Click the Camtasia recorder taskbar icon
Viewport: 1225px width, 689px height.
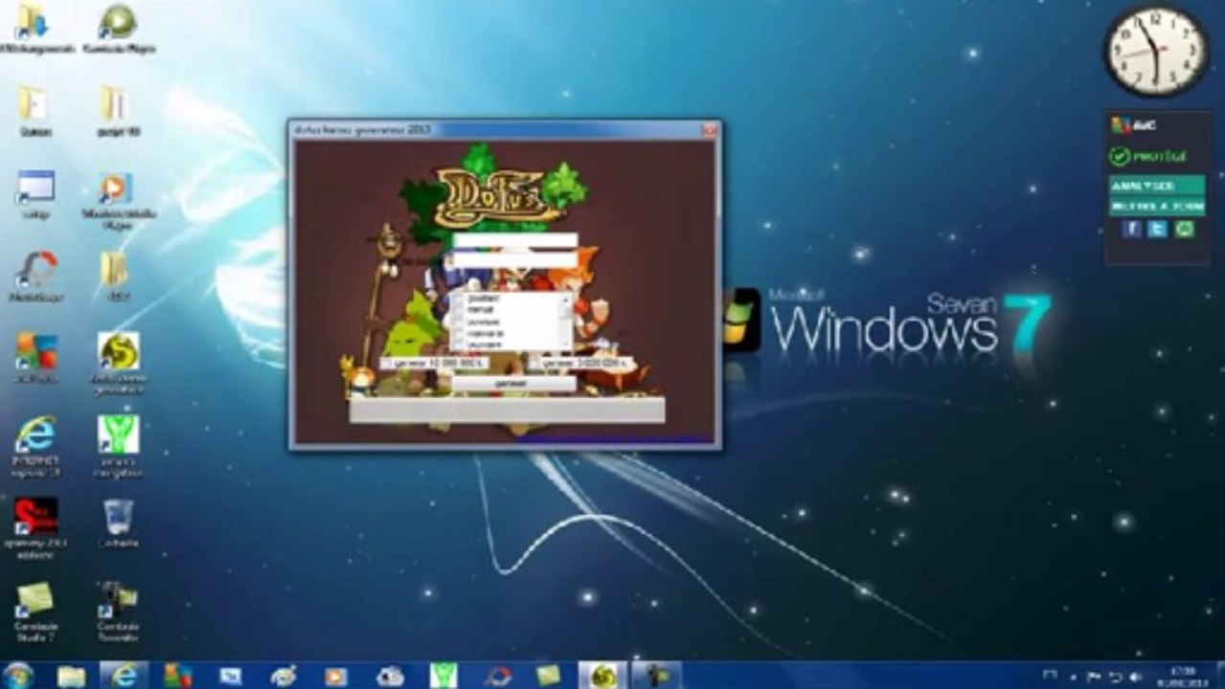pos(656,676)
